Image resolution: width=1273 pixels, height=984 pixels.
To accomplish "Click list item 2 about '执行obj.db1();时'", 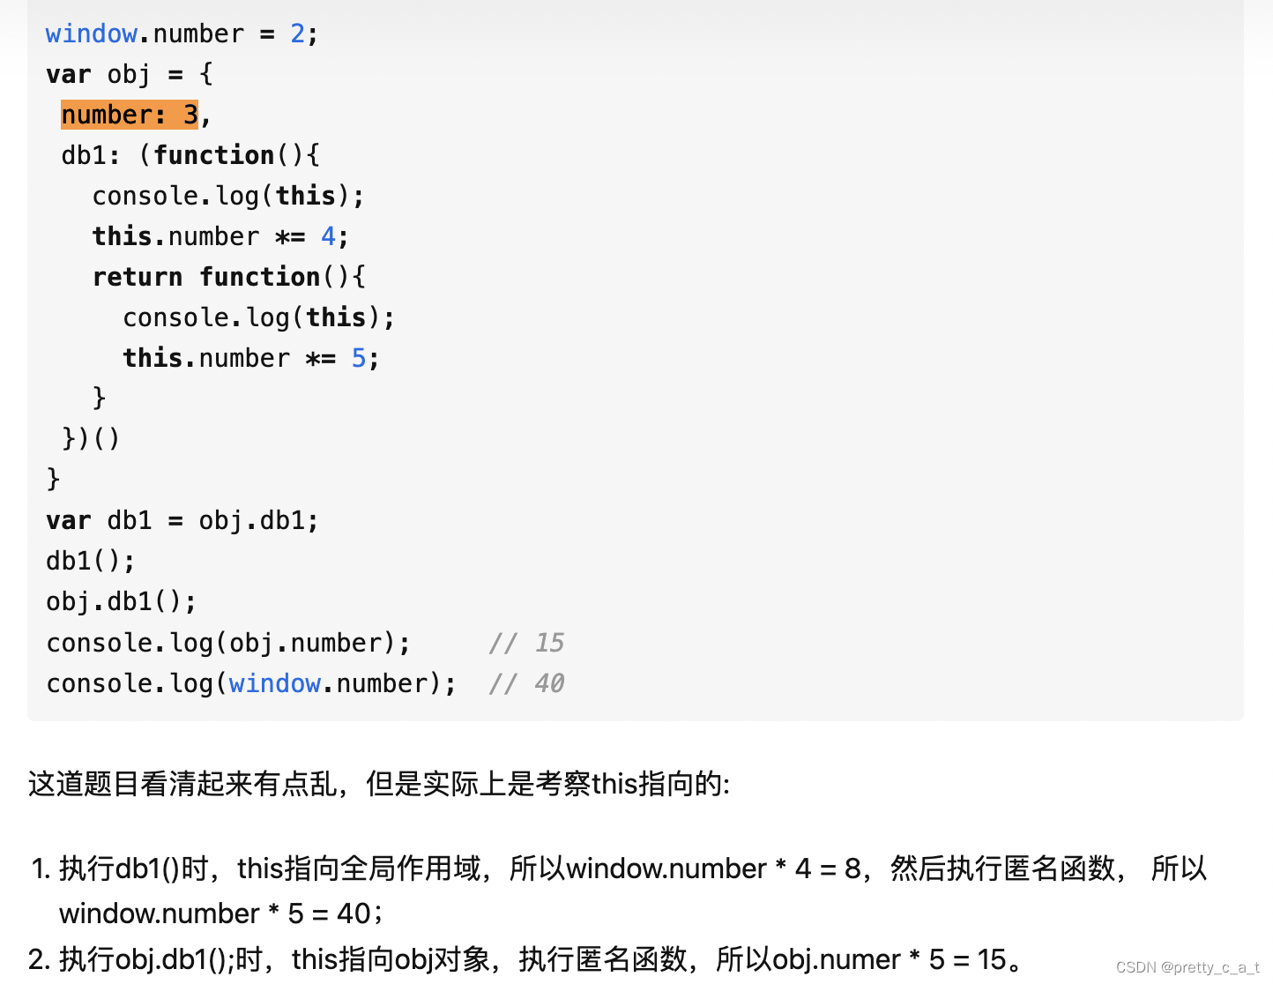I will coord(527,958).
